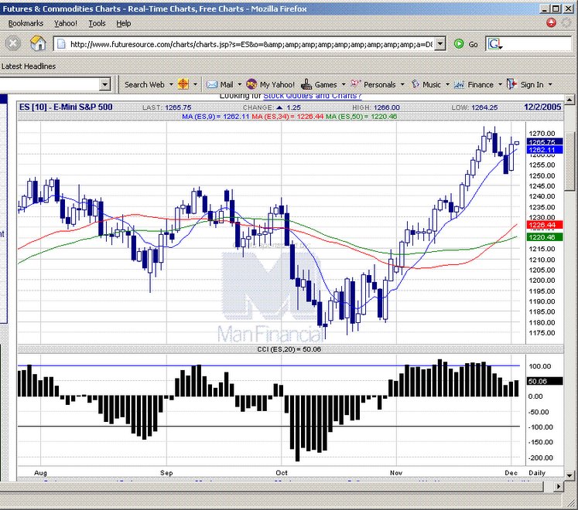The width and height of the screenshot is (578, 510).
Task: Click the My Yahoo! toolbar label
Action: 277,85
